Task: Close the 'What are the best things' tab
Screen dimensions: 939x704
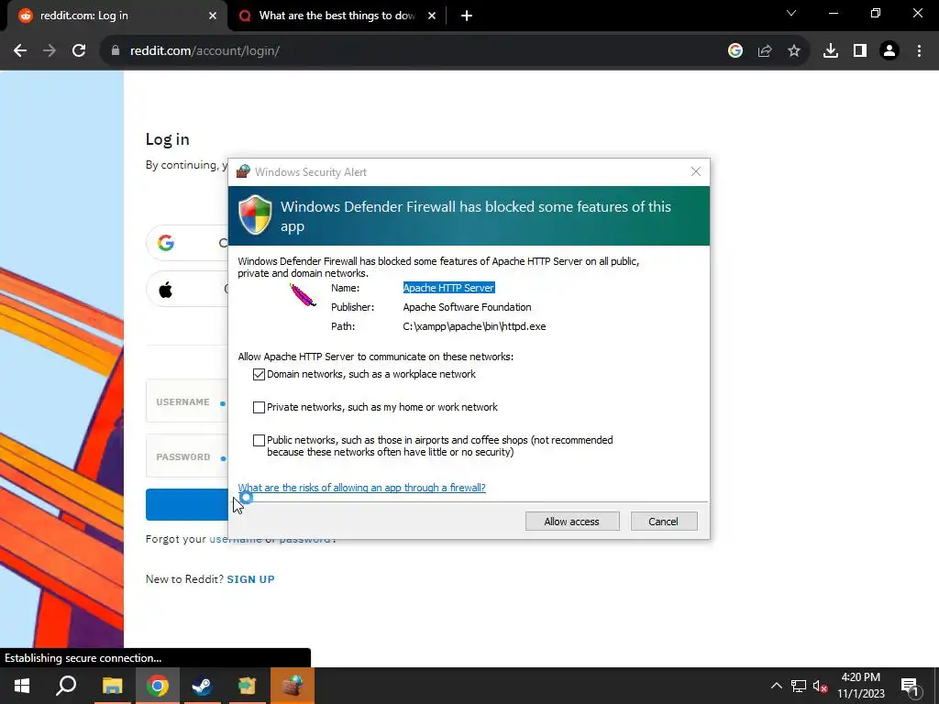Action: [x=432, y=16]
